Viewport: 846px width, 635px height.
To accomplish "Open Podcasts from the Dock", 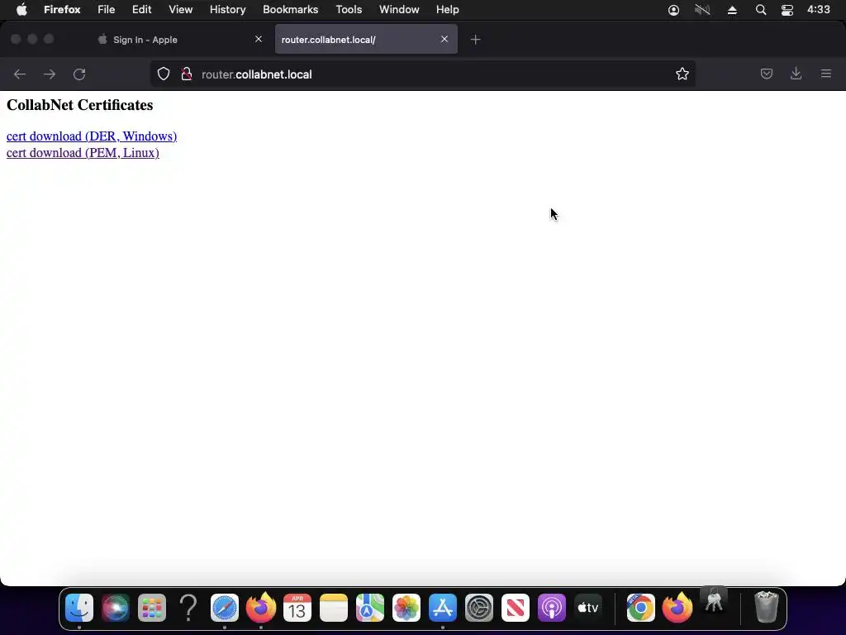I will click(x=551, y=608).
